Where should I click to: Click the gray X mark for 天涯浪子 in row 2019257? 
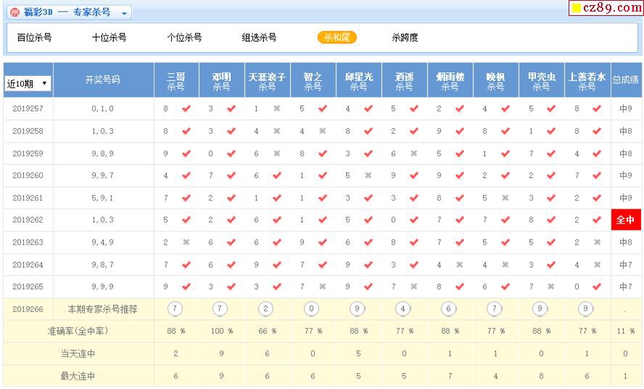(276, 109)
